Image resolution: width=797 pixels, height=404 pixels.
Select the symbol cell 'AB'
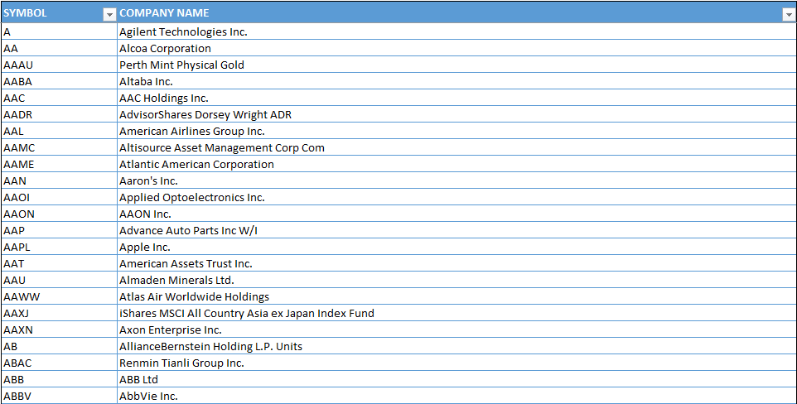tap(59, 347)
